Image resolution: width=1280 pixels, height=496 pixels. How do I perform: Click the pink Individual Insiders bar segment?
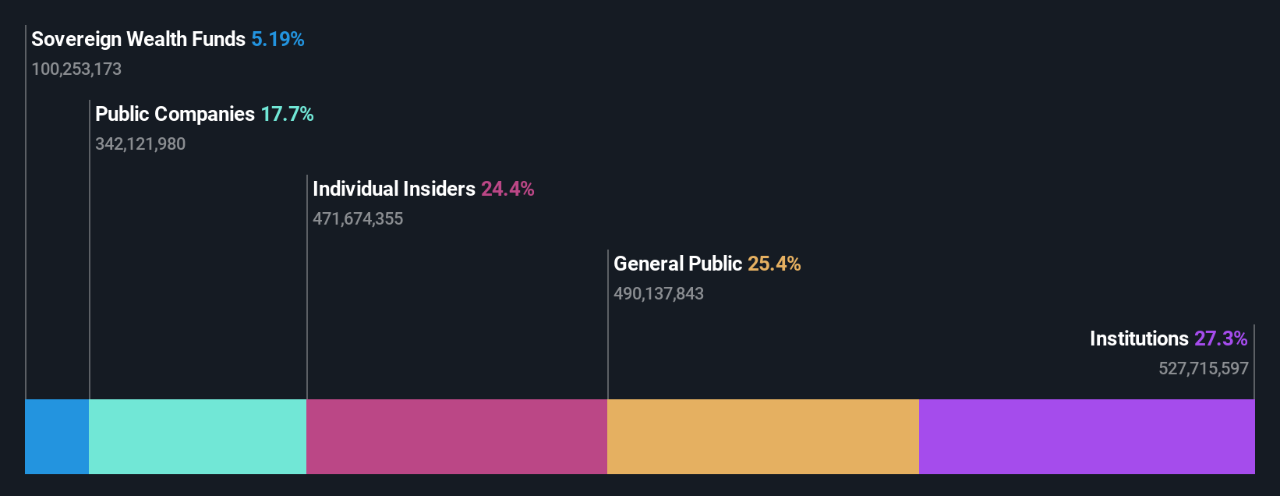tap(457, 437)
